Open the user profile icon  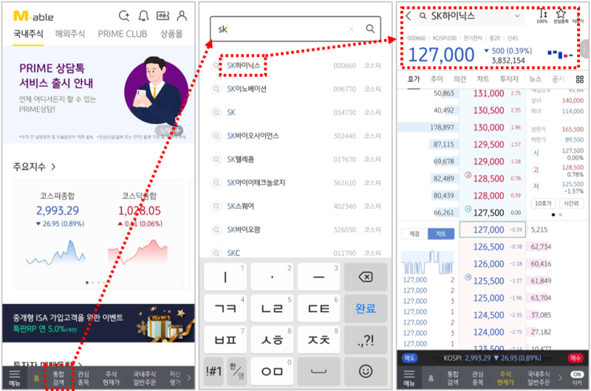coord(182,15)
